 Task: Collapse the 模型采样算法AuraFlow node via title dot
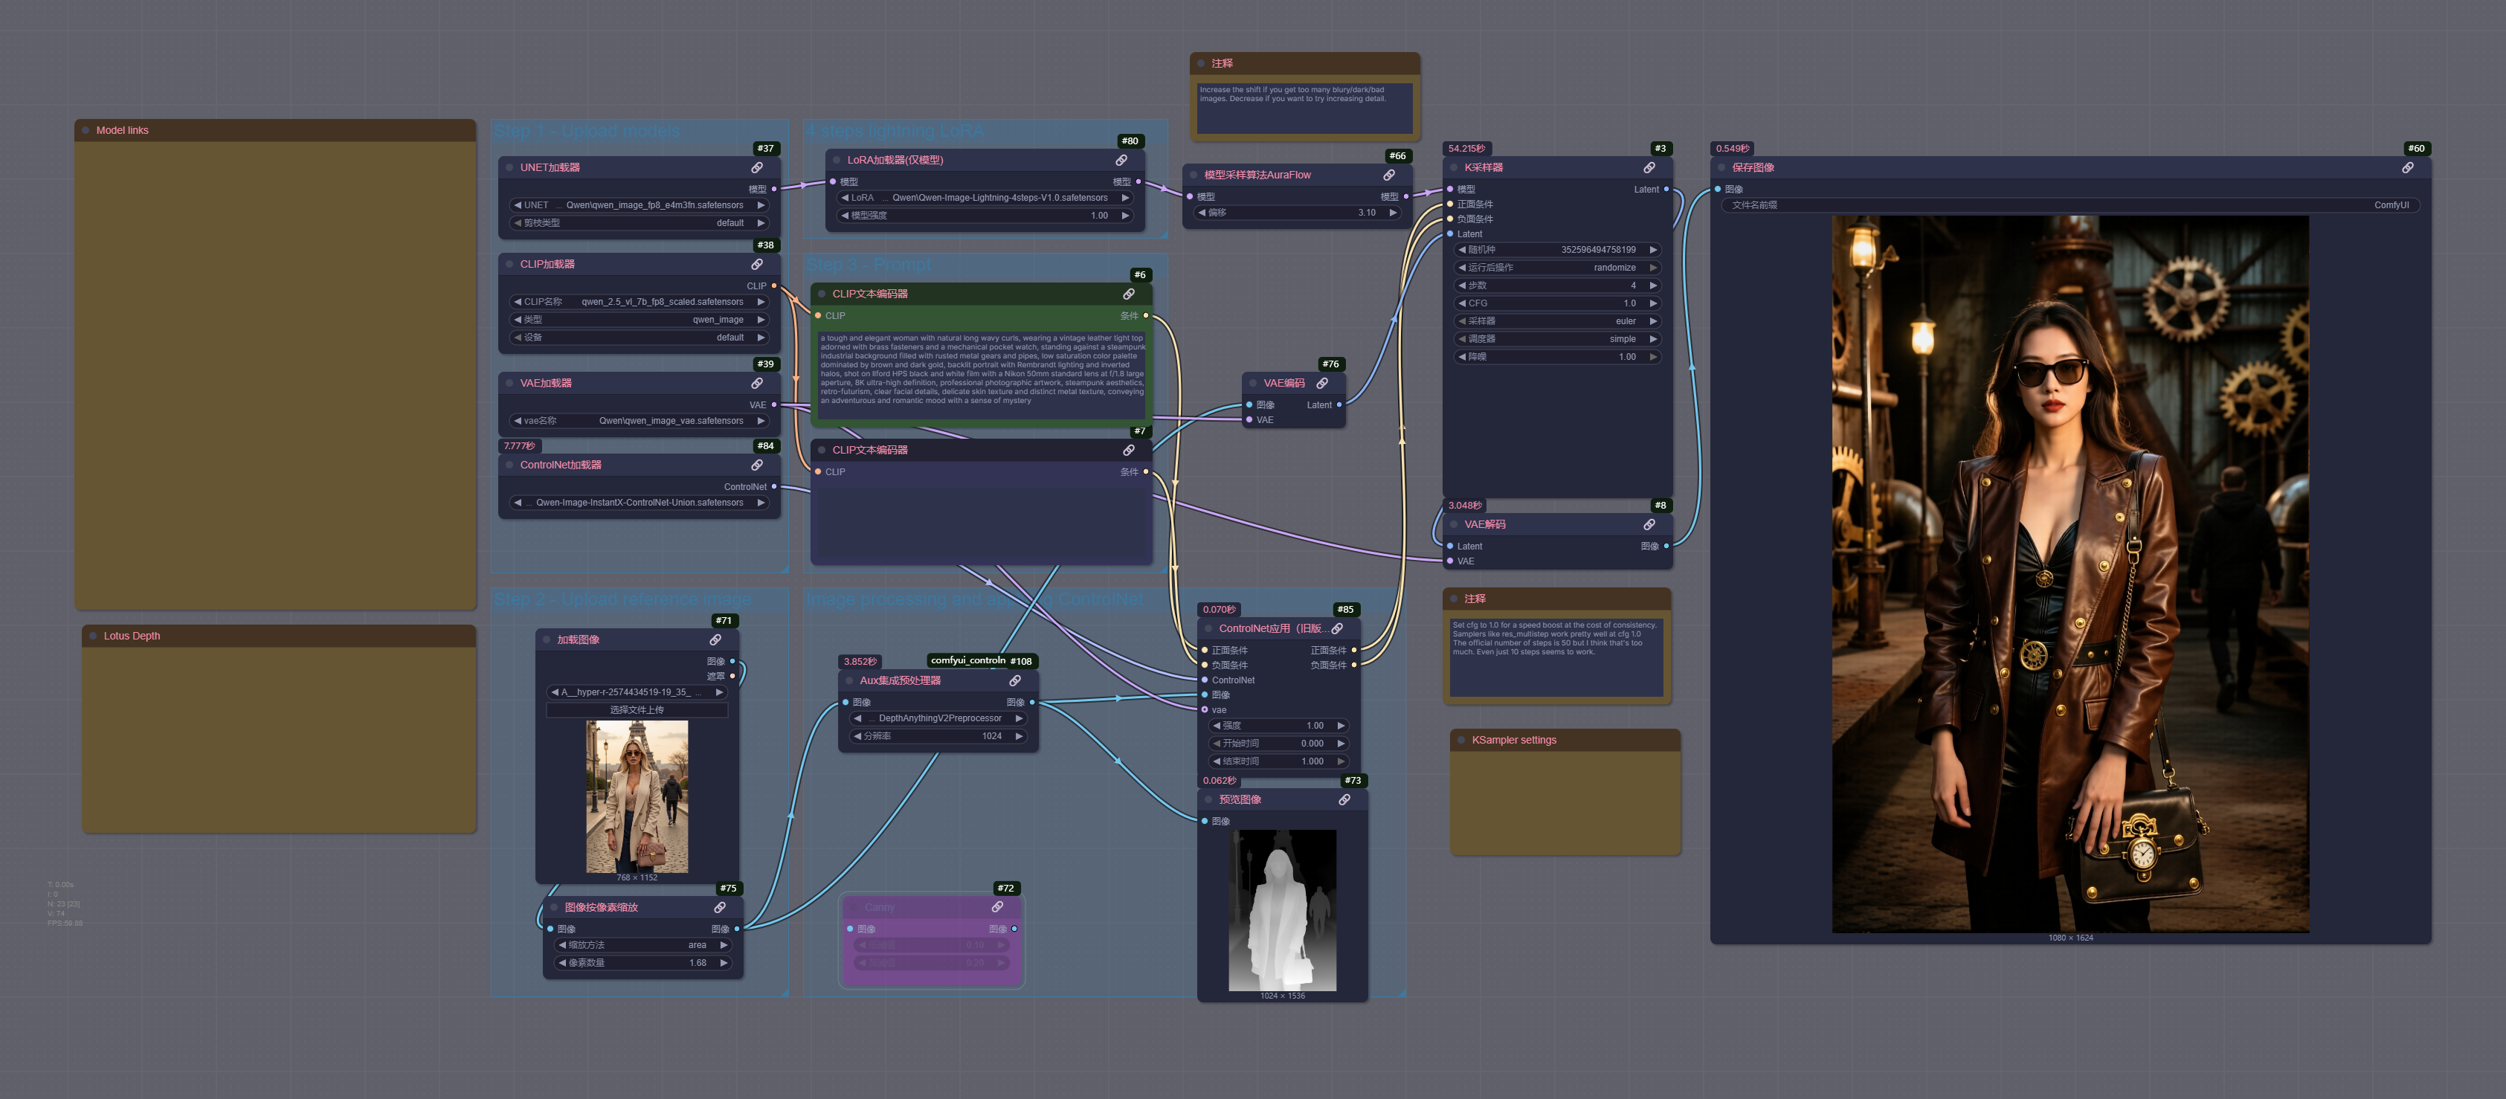(1194, 175)
